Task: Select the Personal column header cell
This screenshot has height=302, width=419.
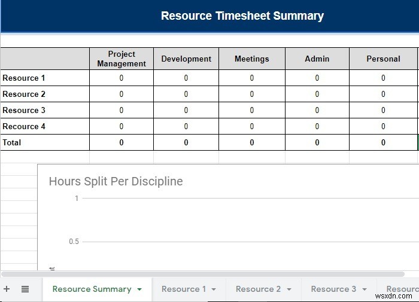Action: [x=383, y=59]
